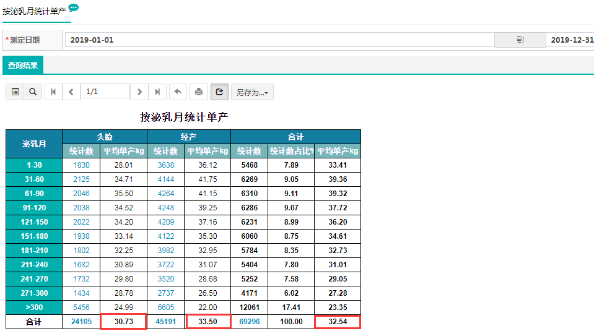The height and width of the screenshot is (331, 594).
Task: Click the end date field 2019-12-31
Action: coord(570,40)
